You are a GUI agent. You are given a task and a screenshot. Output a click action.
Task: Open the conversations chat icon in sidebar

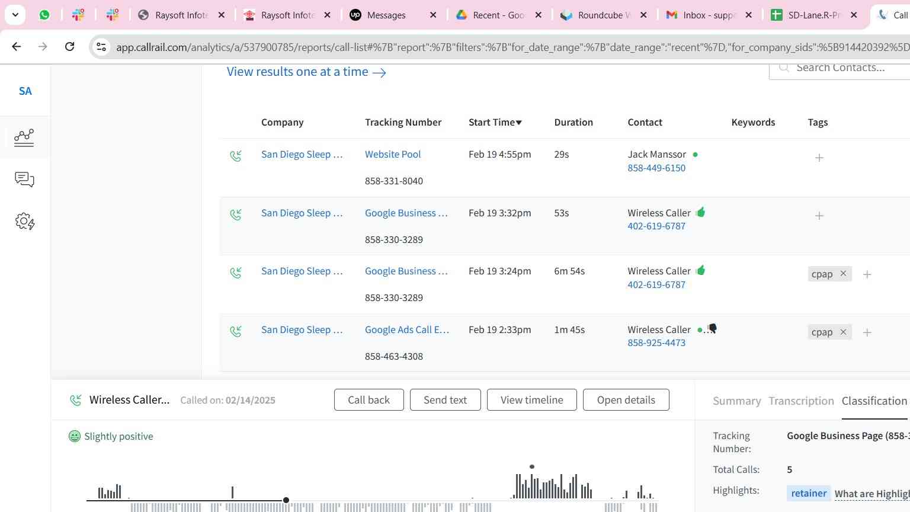(x=24, y=180)
